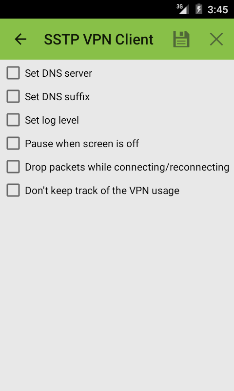The height and width of the screenshot is (391, 234).
Task: Tap empty area below the options list
Action: [117, 294]
